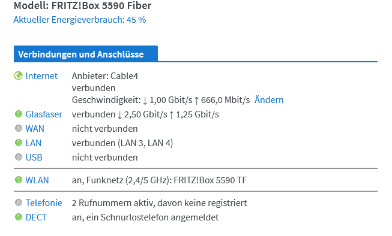Screen dimensions: 392x236
Task: Click the gray Telefonie status indicator
Action: (19, 202)
